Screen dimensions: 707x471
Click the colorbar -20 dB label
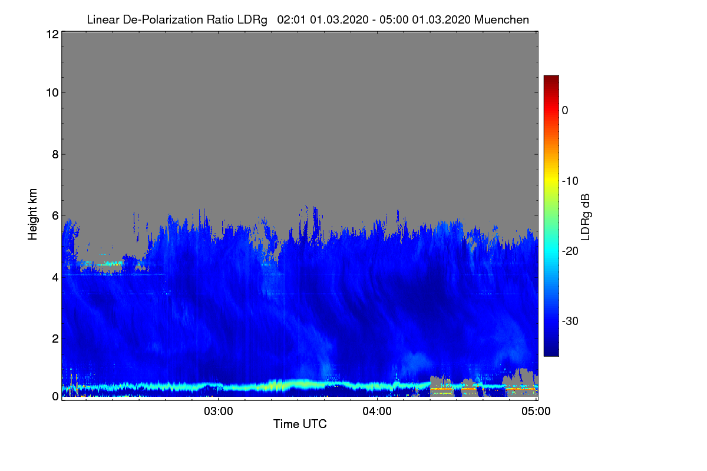tap(570, 251)
